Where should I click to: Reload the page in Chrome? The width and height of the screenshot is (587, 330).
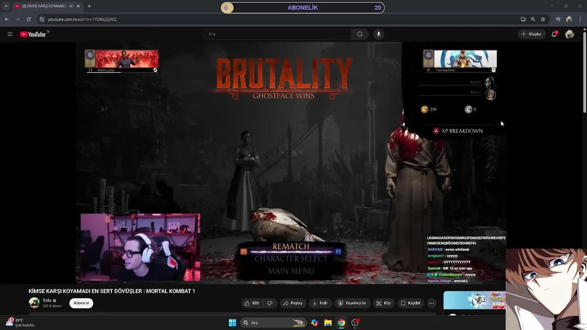point(28,19)
